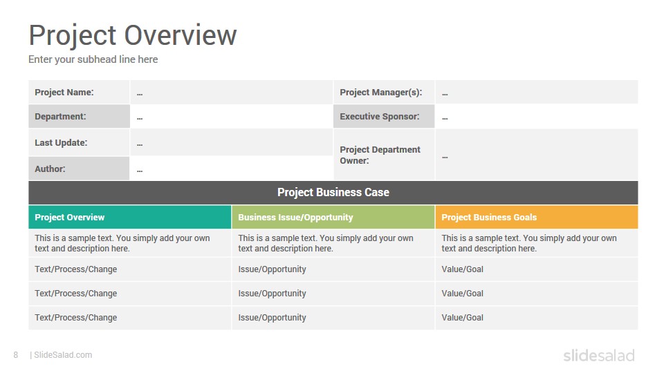Select the first Text/Process/Change row

(129, 269)
